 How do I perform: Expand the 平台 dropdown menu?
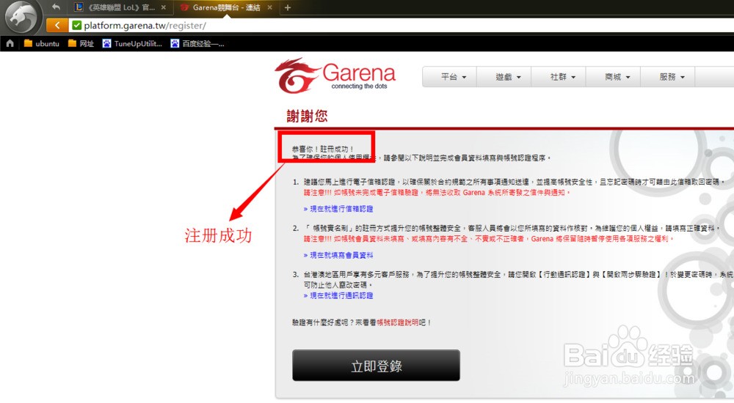[x=449, y=77]
